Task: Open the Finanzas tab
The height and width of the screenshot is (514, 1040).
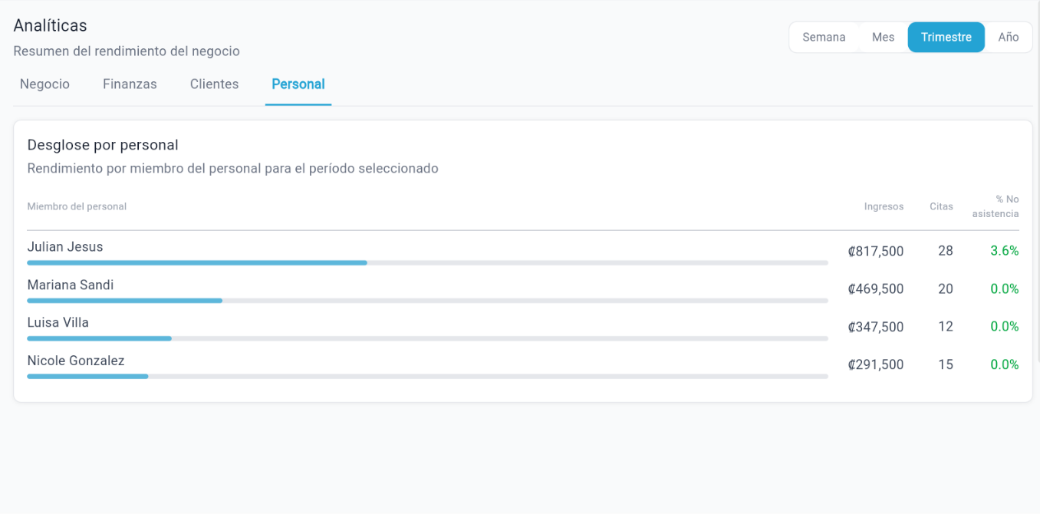Action: (x=130, y=84)
